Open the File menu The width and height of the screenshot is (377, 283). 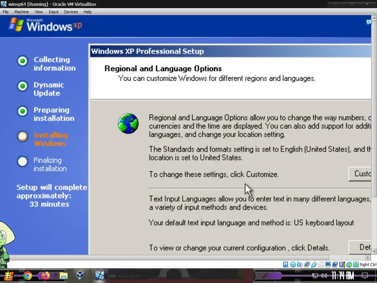[6, 12]
